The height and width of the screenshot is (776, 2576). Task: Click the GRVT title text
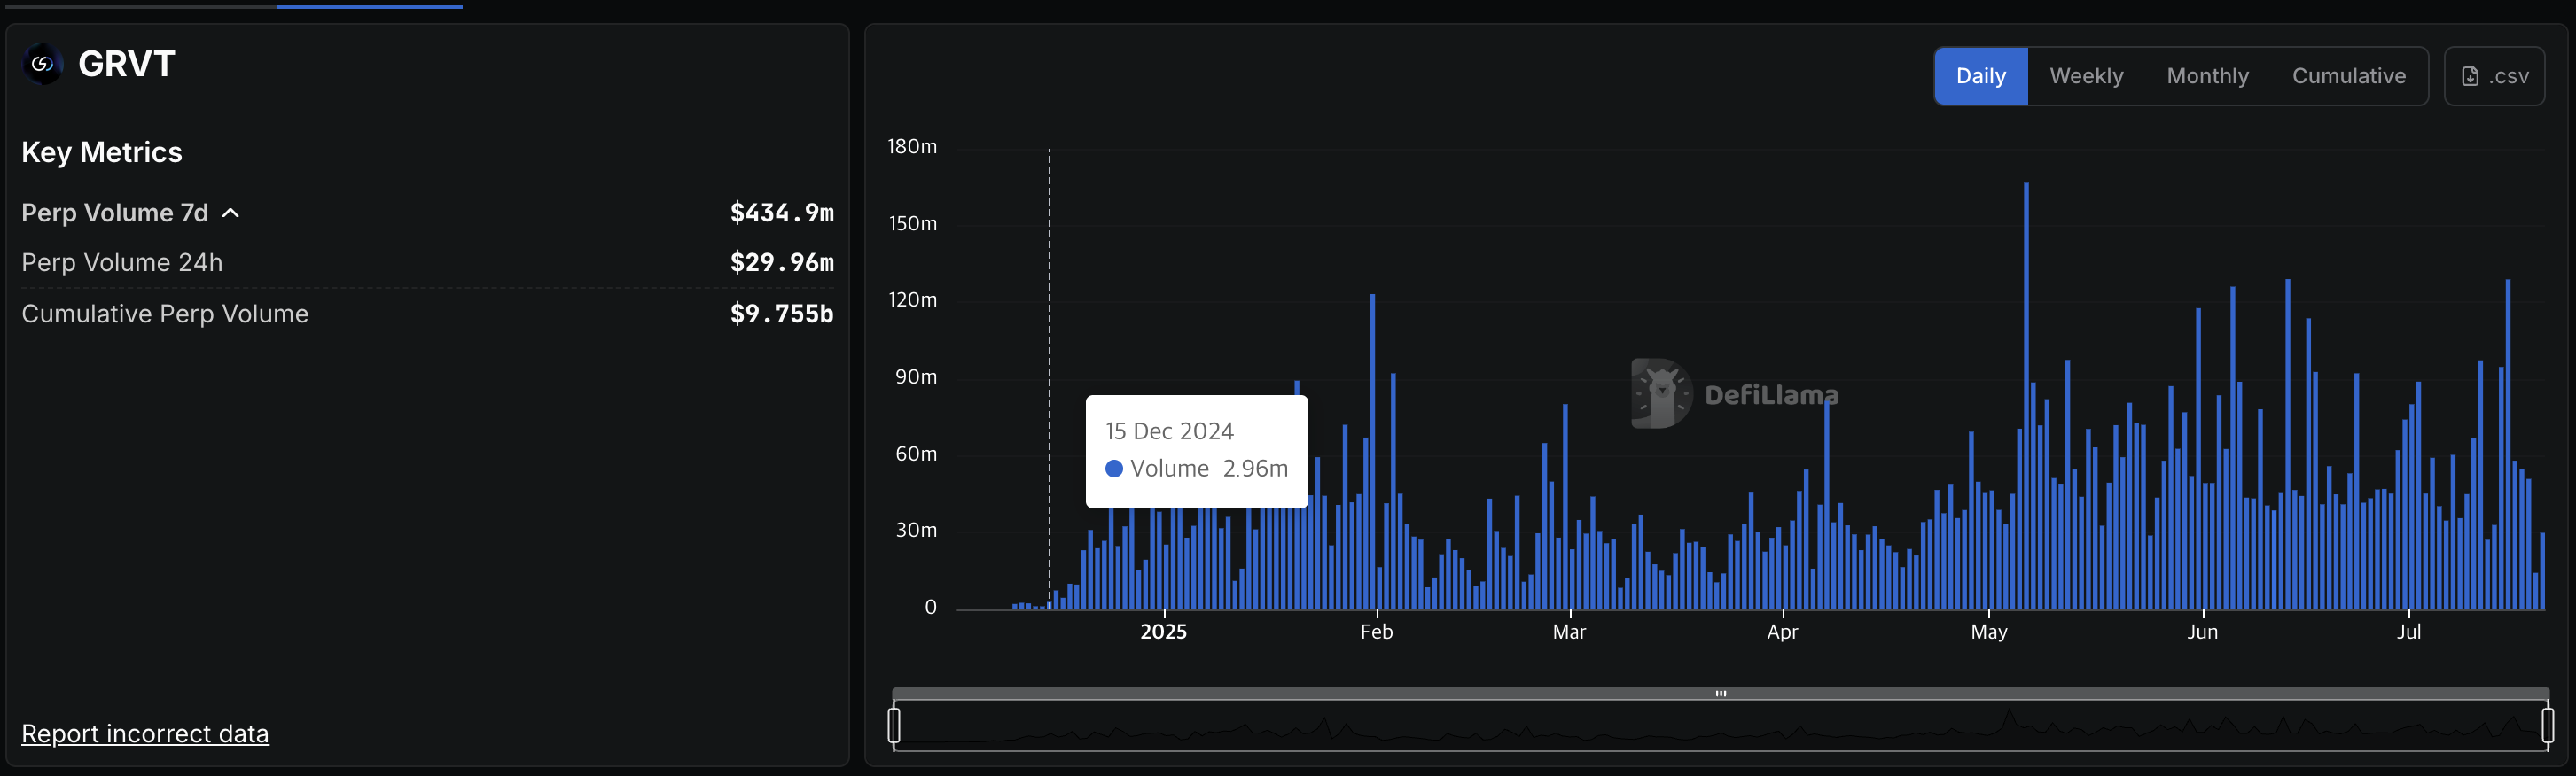pos(127,64)
